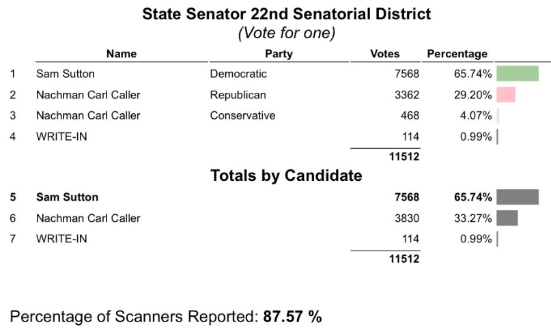Screen dimensions: 551x329
Task: Click the Totals by Candidate heading
Action: pos(286,175)
